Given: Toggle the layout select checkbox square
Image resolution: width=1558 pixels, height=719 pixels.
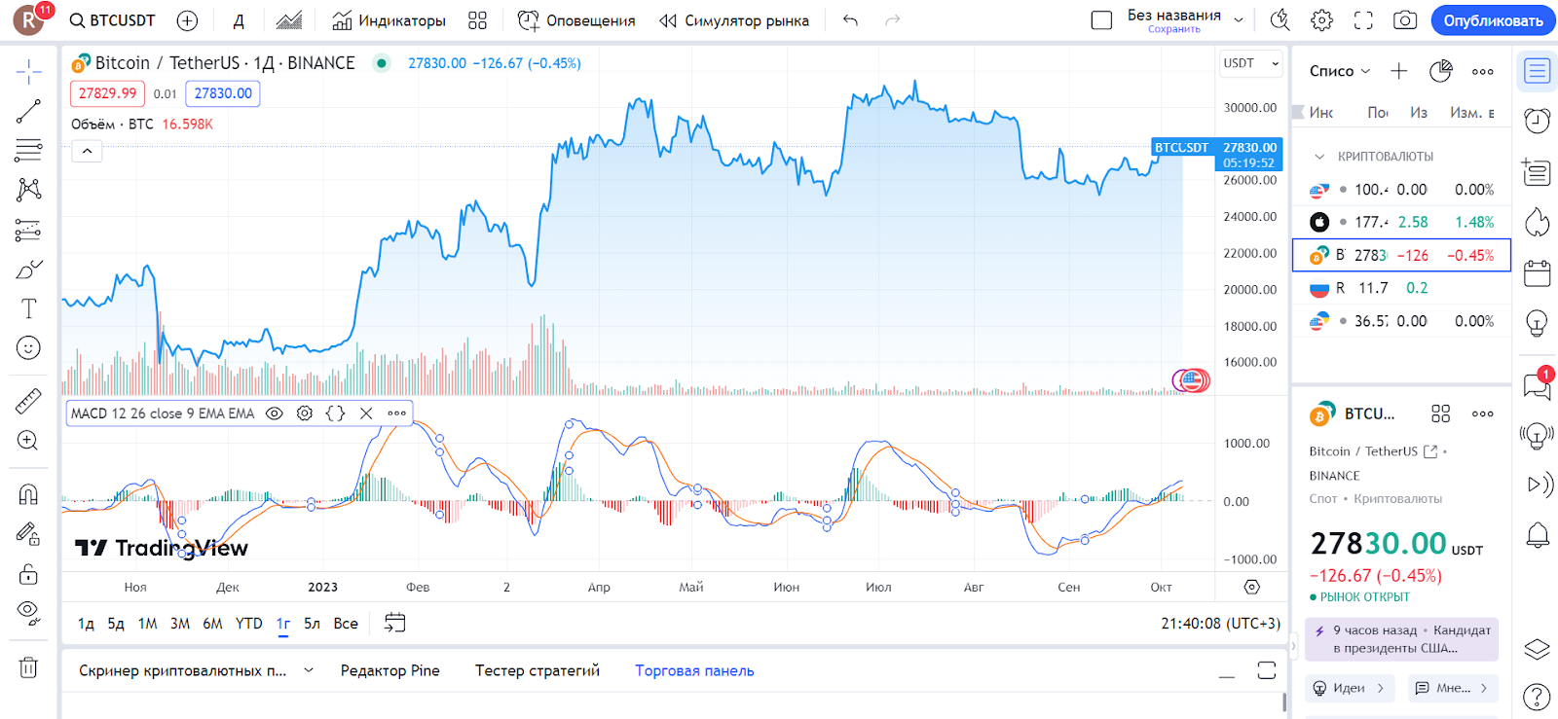Looking at the screenshot, I should pyautogui.click(x=1101, y=20).
